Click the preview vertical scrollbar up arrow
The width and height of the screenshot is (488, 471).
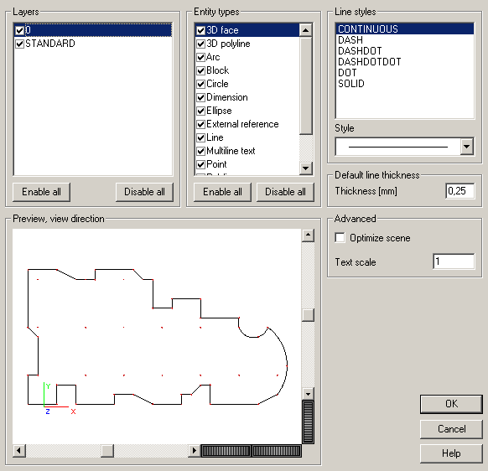pos(308,235)
